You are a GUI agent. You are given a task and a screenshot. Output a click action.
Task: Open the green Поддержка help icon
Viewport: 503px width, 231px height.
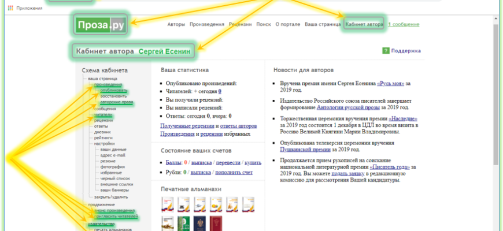coord(386,51)
